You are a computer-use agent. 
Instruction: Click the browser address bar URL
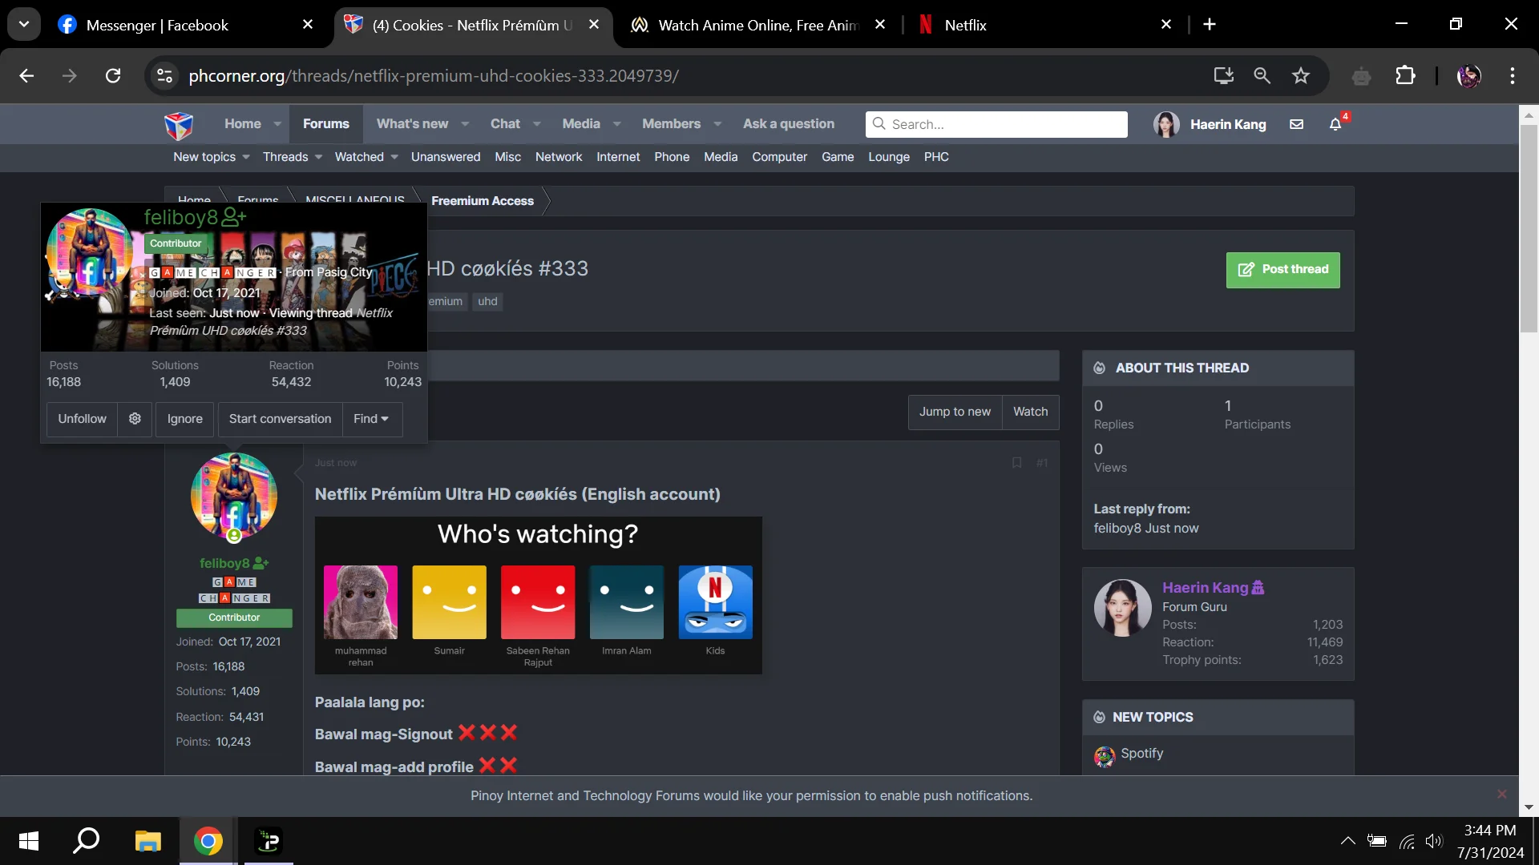[433, 76]
